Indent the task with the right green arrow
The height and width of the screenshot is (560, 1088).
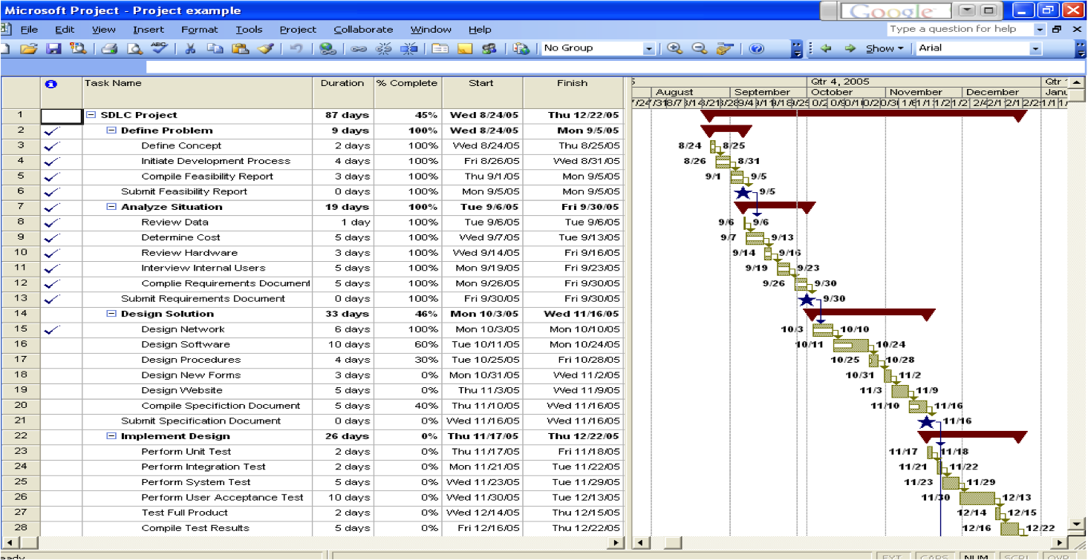(x=850, y=48)
